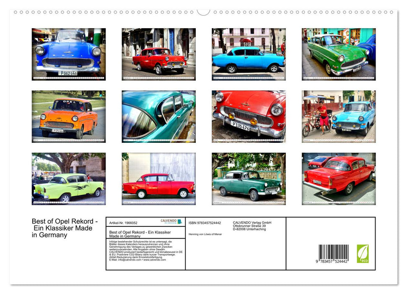Select the teal Opel close-up window photo
The image size is (407, 294).
point(158,116)
